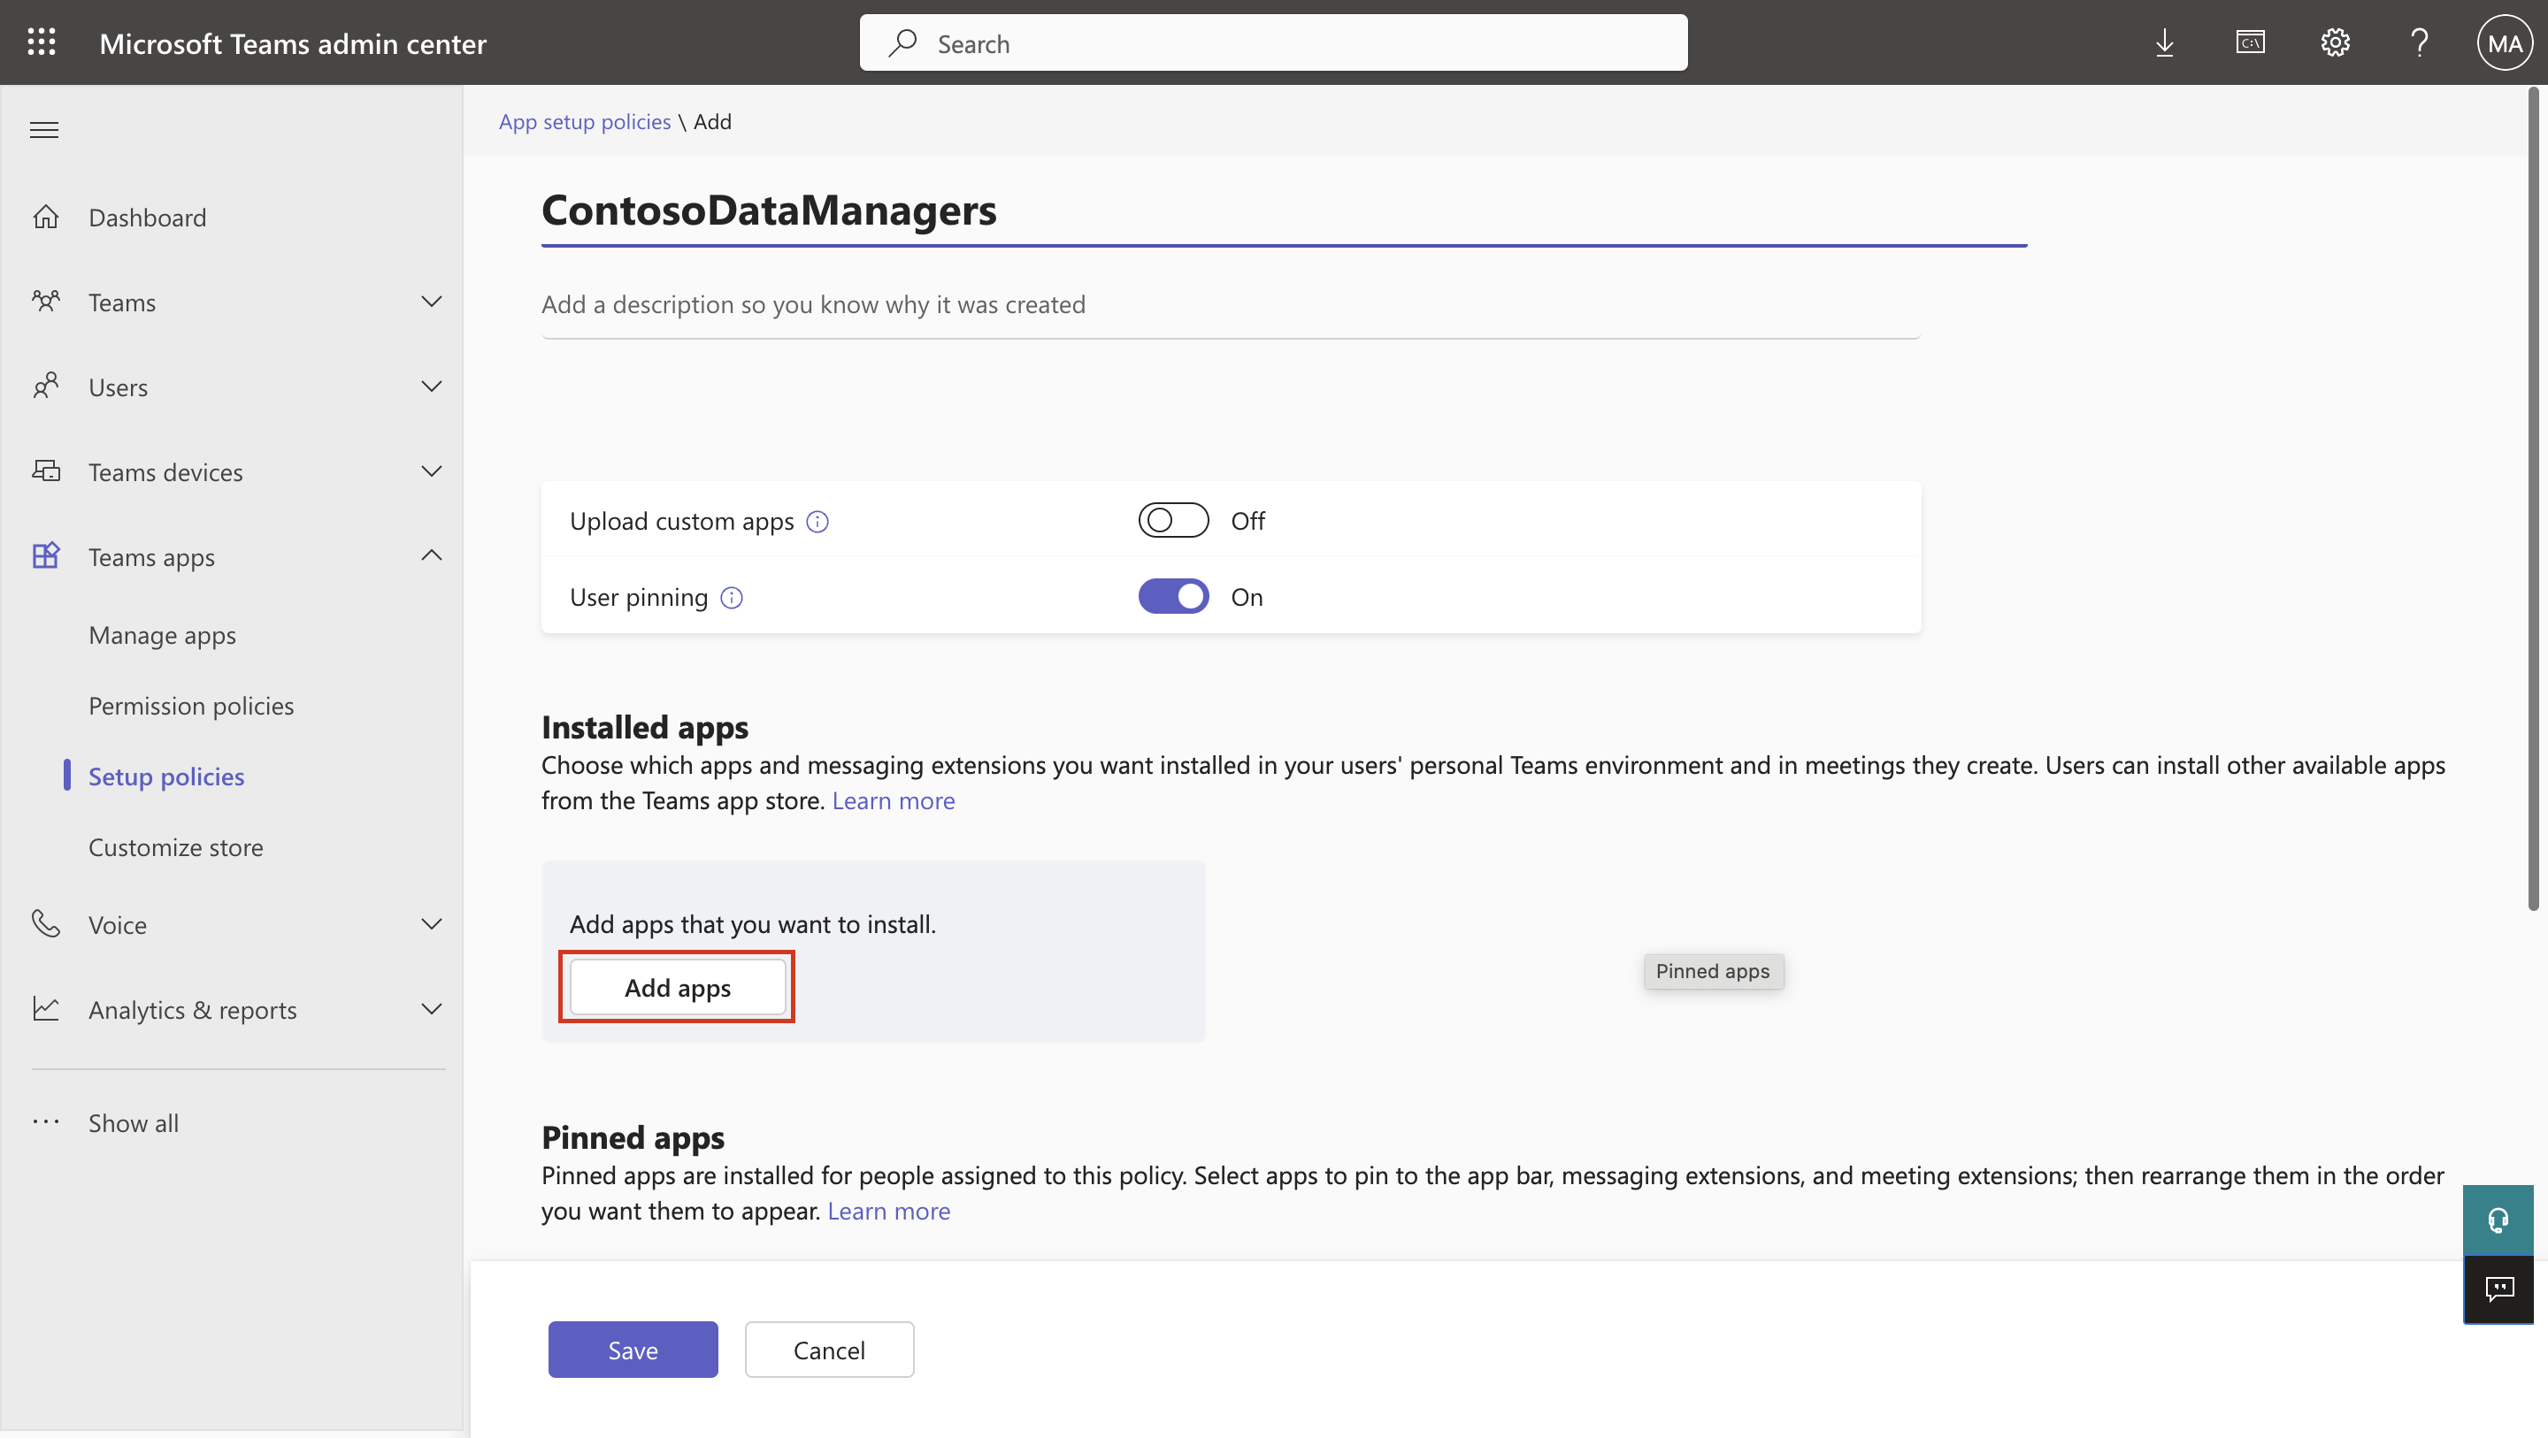Expand Analytics & reports chevron
The width and height of the screenshot is (2548, 1438).
click(431, 1009)
